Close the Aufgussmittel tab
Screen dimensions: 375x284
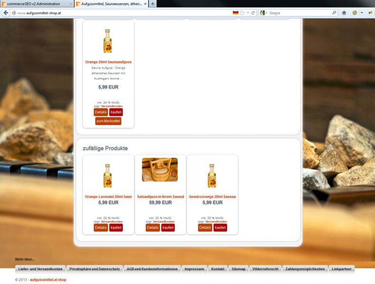(x=145, y=4)
